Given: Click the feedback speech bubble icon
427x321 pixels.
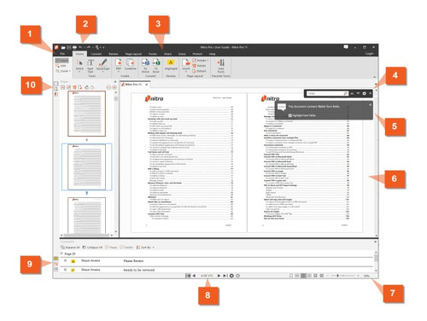Looking at the screenshot, I should [x=346, y=47].
